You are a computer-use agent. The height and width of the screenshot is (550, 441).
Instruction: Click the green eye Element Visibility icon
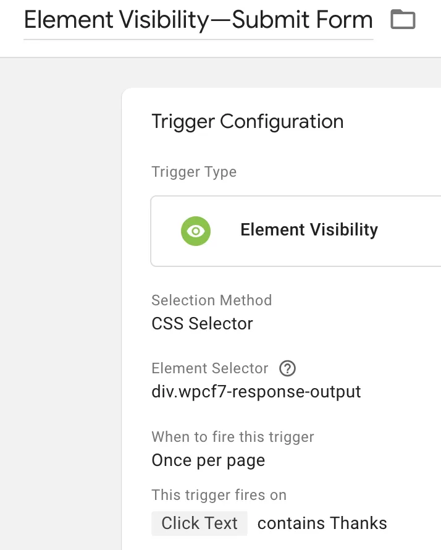point(196,231)
